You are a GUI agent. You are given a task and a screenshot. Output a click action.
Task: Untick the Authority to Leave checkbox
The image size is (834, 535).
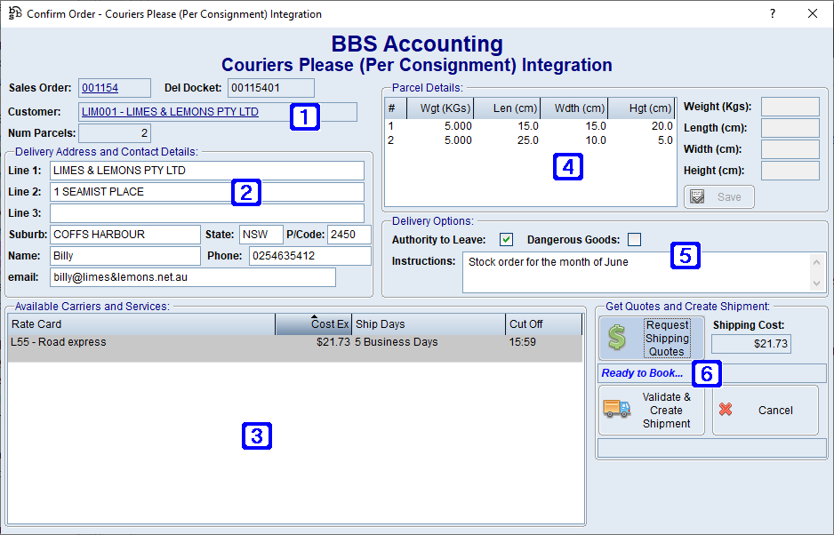506,239
